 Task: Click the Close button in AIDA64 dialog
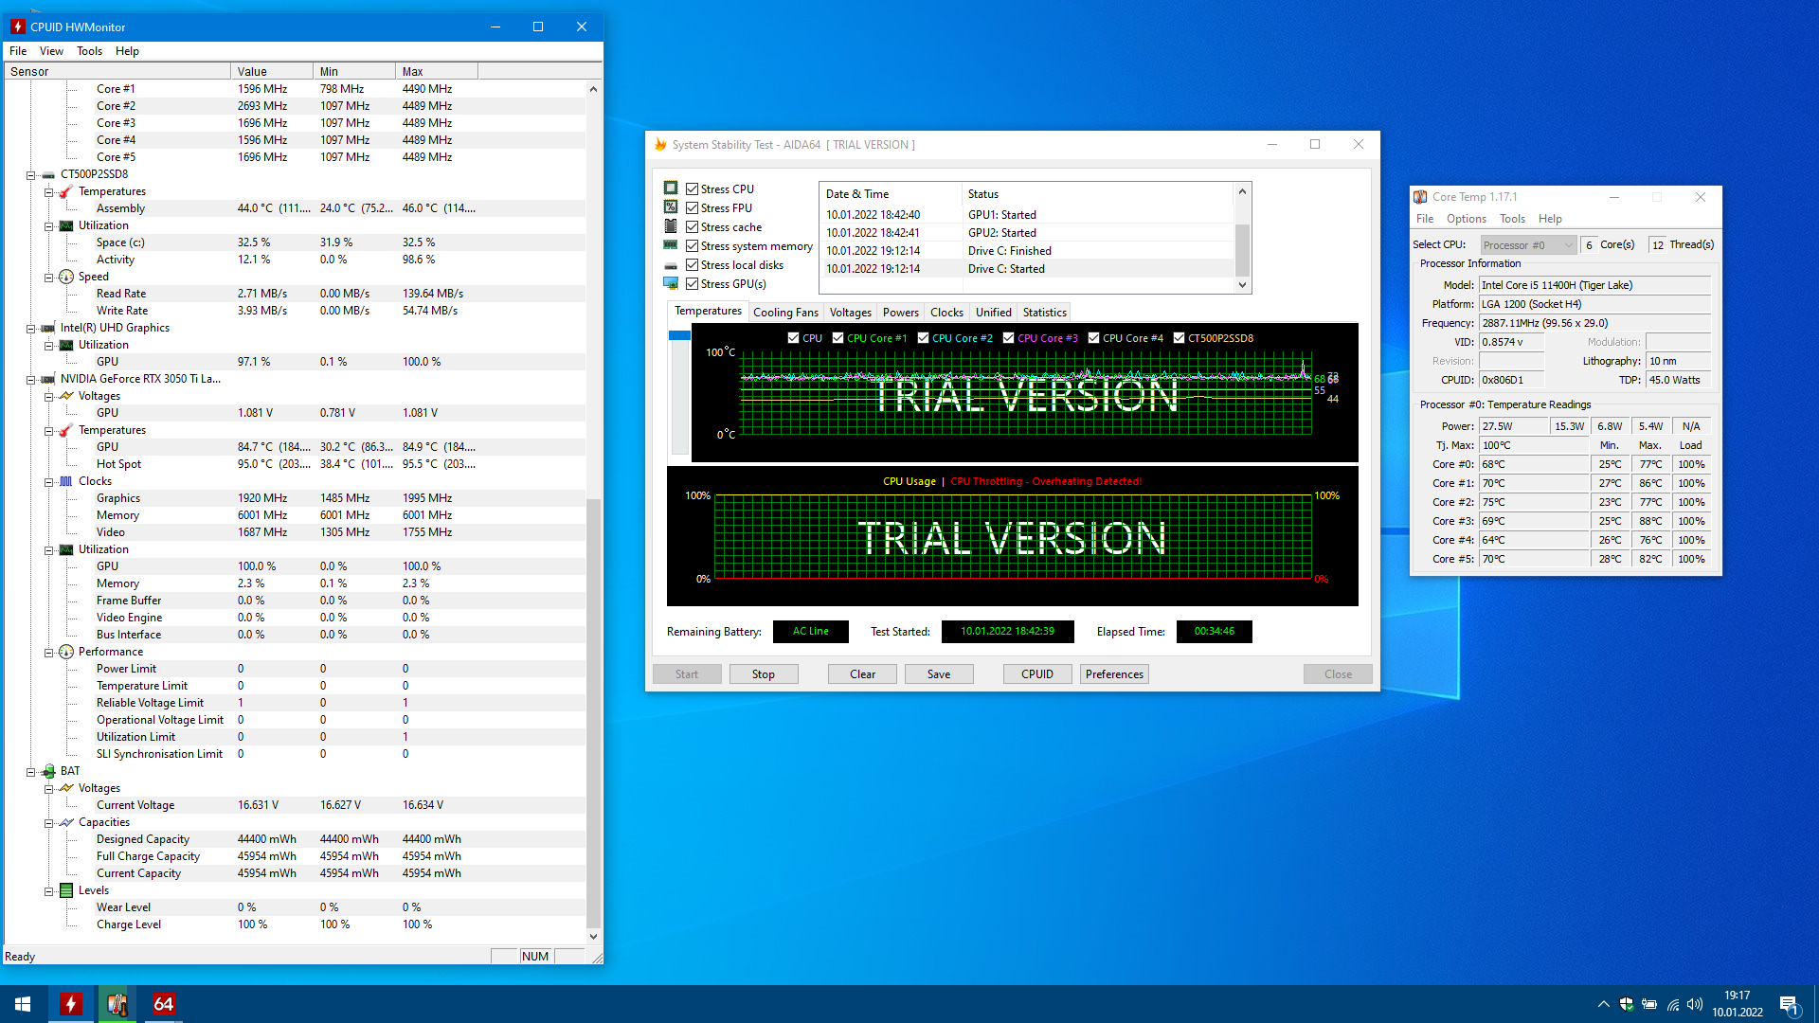pyautogui.click(x=1338, y=674)
